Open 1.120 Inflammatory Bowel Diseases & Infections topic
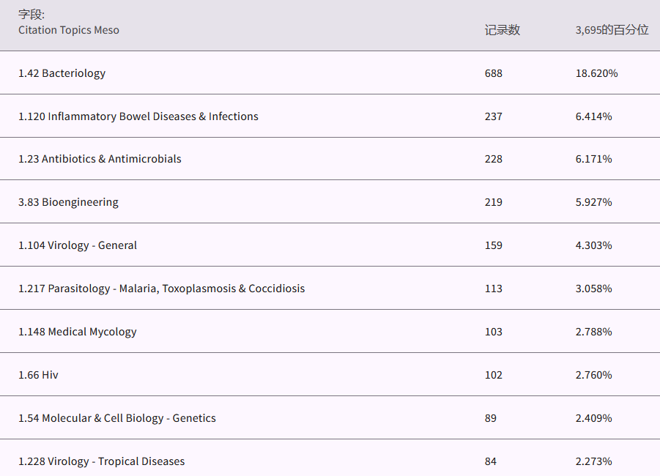The image size is (660, 476). pyautogui.click(x=138, y=116)
